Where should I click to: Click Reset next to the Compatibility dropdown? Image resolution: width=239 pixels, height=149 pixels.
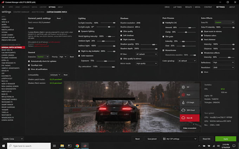click(x=65, y=75)
